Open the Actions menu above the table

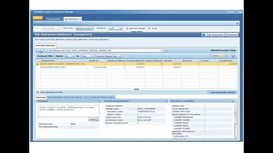217,56
